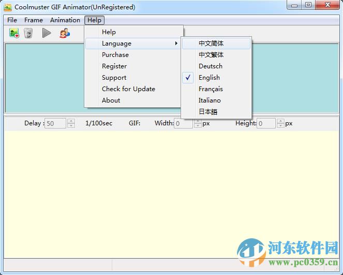Viewport: 343px width, 275px height.
Task: Click the Width value field
Action: click(x=183, y=123)
